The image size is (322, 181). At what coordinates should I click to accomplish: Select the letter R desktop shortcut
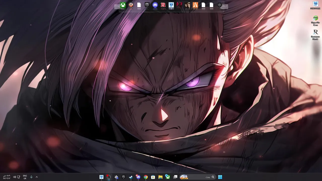(315, 35)
